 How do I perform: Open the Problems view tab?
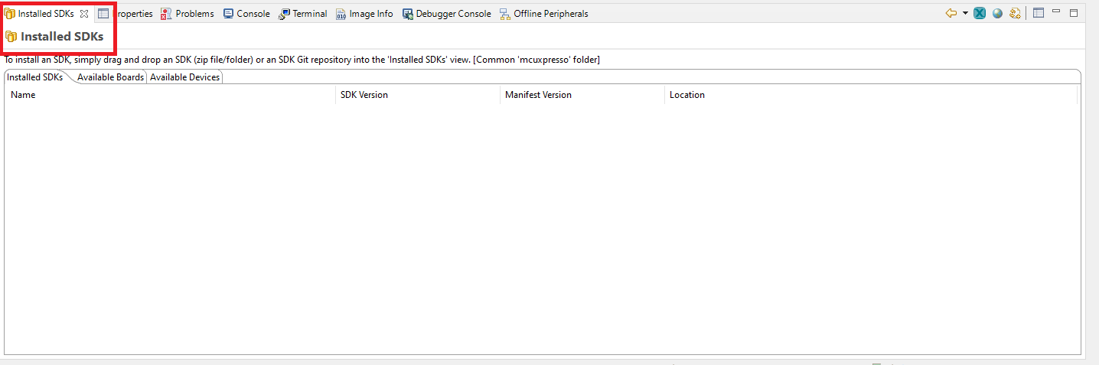point(188,14)
